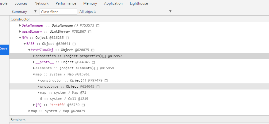Expand the DataManager row

[20, 25]
